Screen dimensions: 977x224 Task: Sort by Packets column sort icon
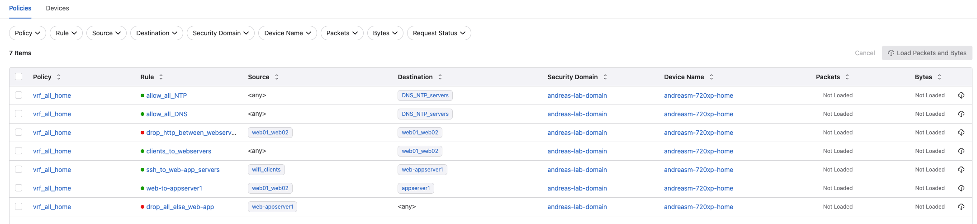click(847, 77)
